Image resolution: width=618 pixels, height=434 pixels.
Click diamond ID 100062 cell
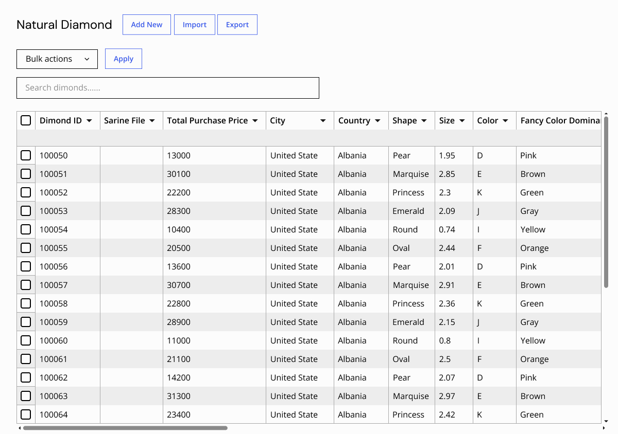67,377
